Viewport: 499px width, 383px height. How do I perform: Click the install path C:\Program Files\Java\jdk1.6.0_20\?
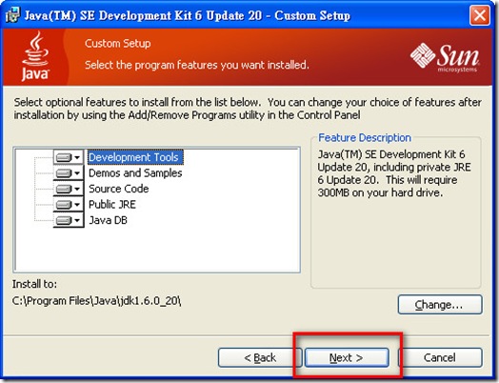pos(96,300)
